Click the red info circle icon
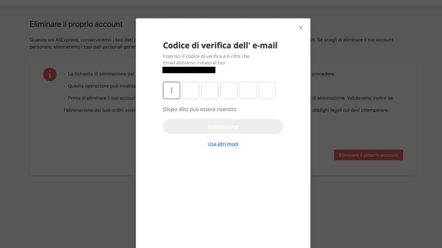 (50, 74)
